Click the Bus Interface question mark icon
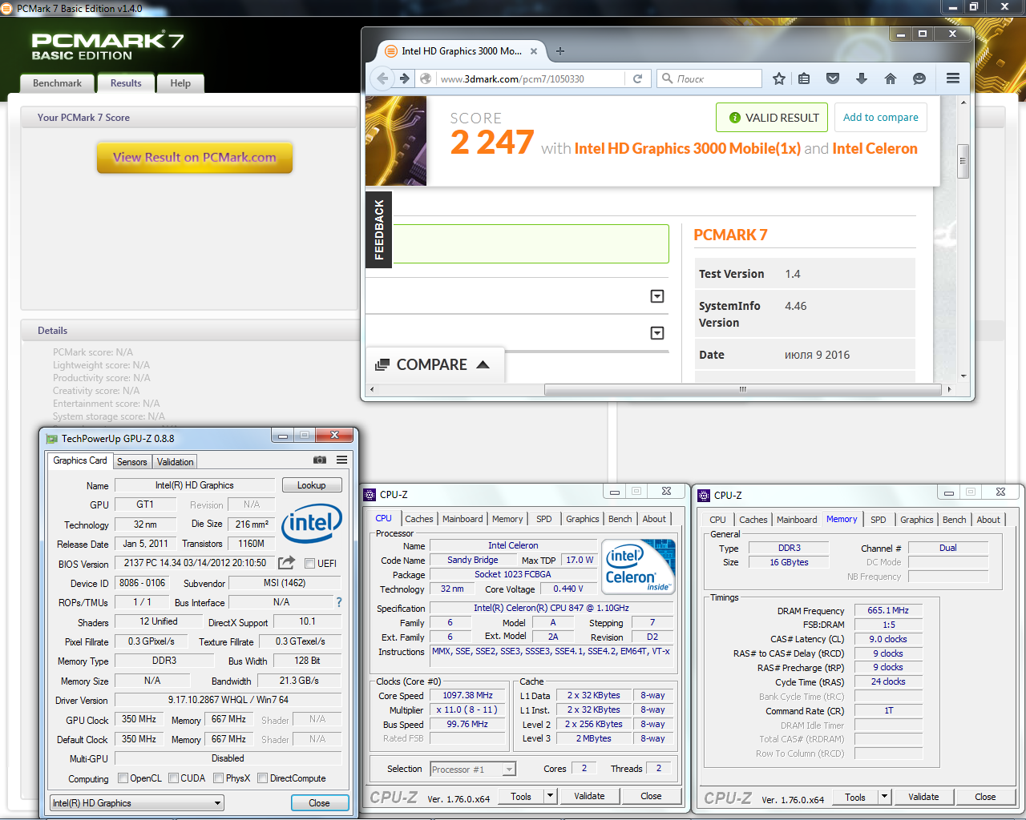This screenshot has height=820, width=1026. click(339, 602)
